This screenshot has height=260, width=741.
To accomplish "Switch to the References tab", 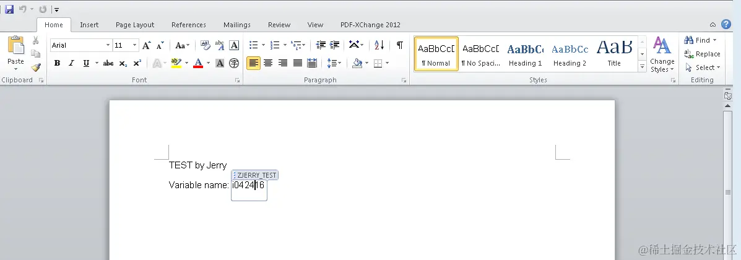I will pos(189,25).
